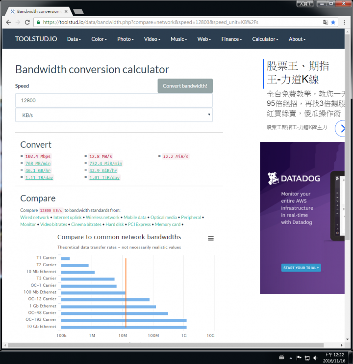This screenshot has height=364, width=353.
Task: Select Peripheral comparison
Action: tap(191, 217)
